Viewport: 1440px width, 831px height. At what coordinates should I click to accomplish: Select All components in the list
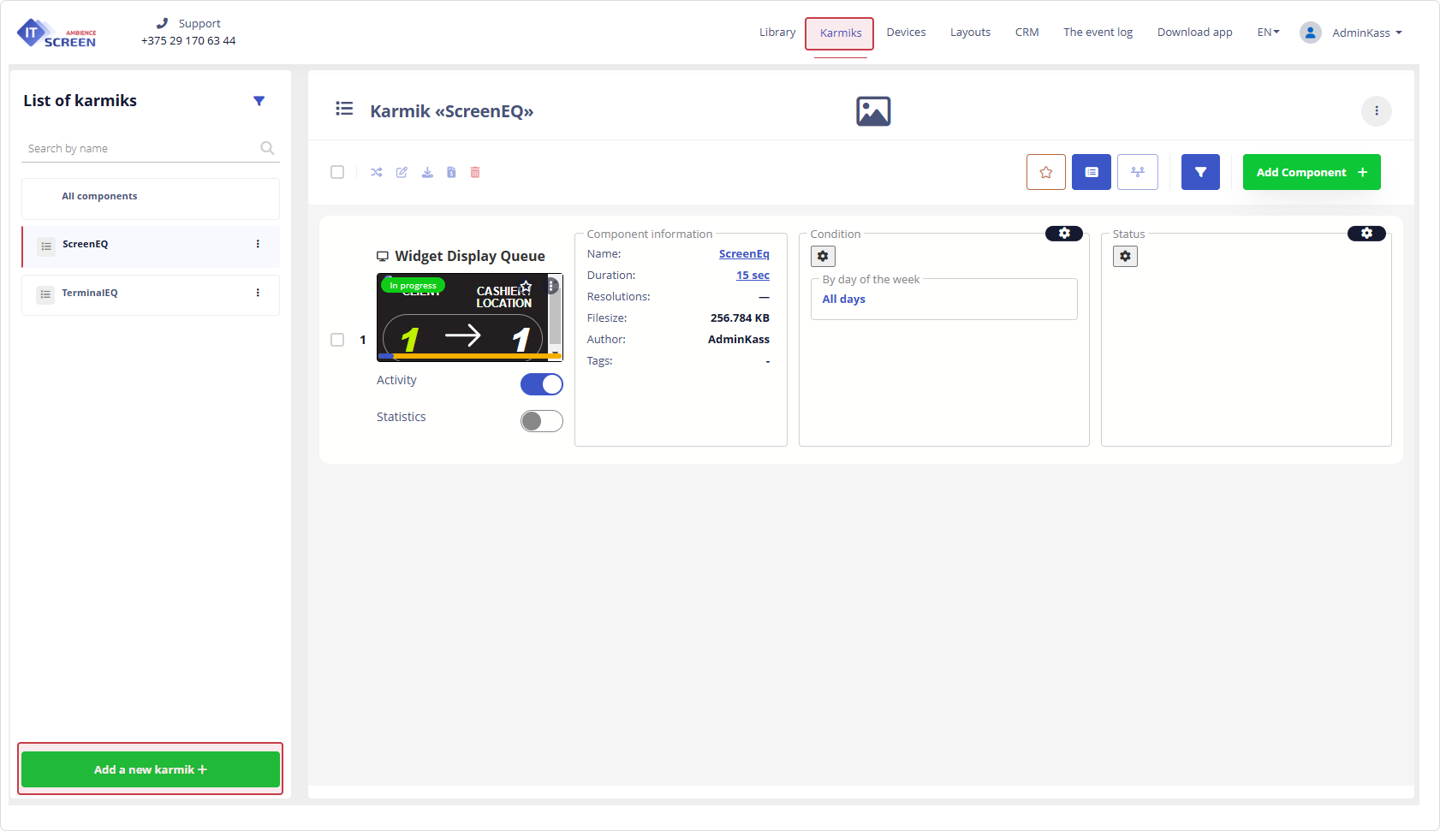click(x=151, y=197)
